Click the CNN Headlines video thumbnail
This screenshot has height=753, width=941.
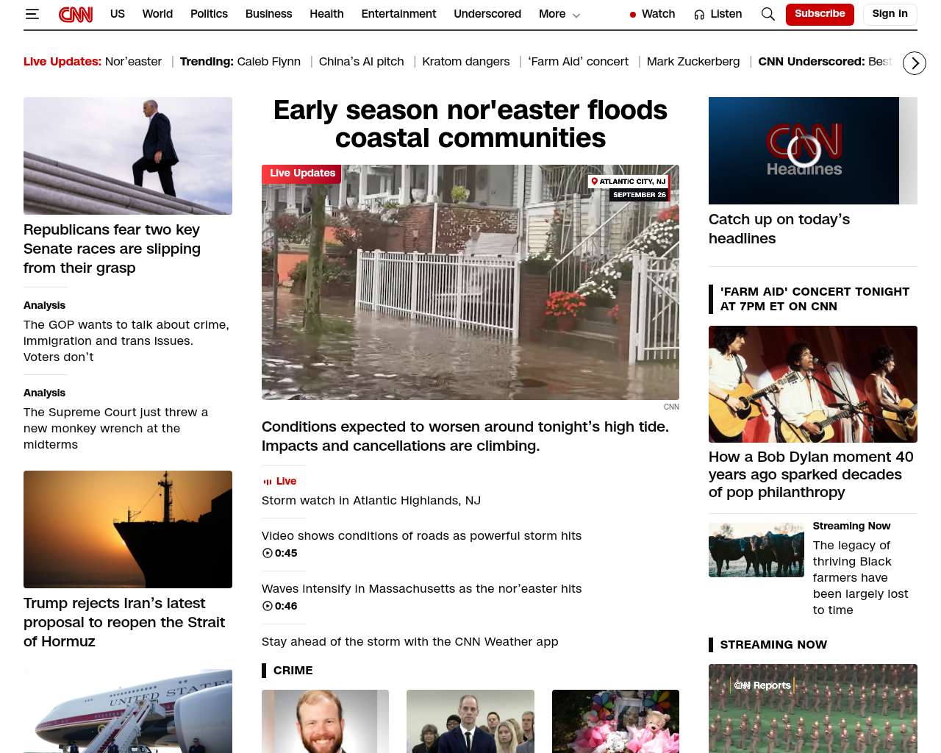coord(804,151)
